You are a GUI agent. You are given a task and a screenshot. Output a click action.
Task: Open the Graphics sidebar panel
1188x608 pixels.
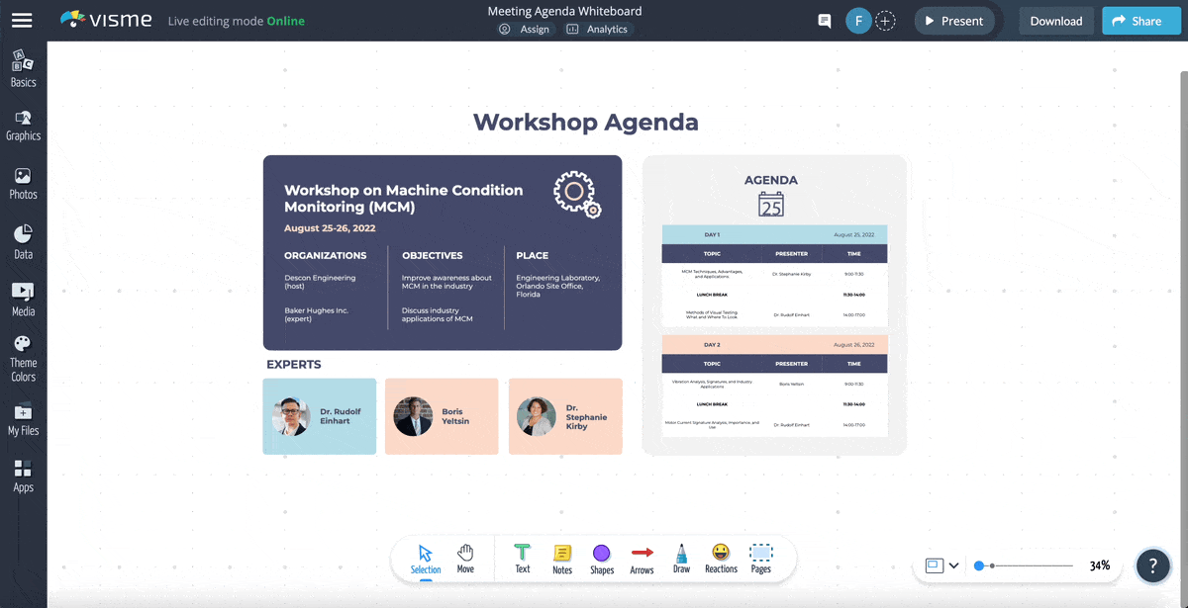pyautogui.click(x=23, y=126)
